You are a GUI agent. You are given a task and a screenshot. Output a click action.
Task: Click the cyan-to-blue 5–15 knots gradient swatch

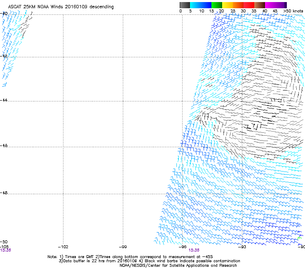(201, 5)
